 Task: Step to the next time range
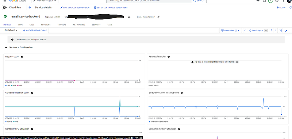pos(276,31)
